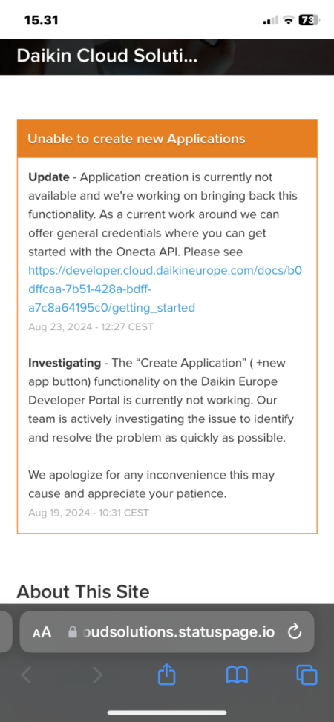Tap the cellular signal bars icon
Viewport: 334px width, 722px height.
point(270,21)
